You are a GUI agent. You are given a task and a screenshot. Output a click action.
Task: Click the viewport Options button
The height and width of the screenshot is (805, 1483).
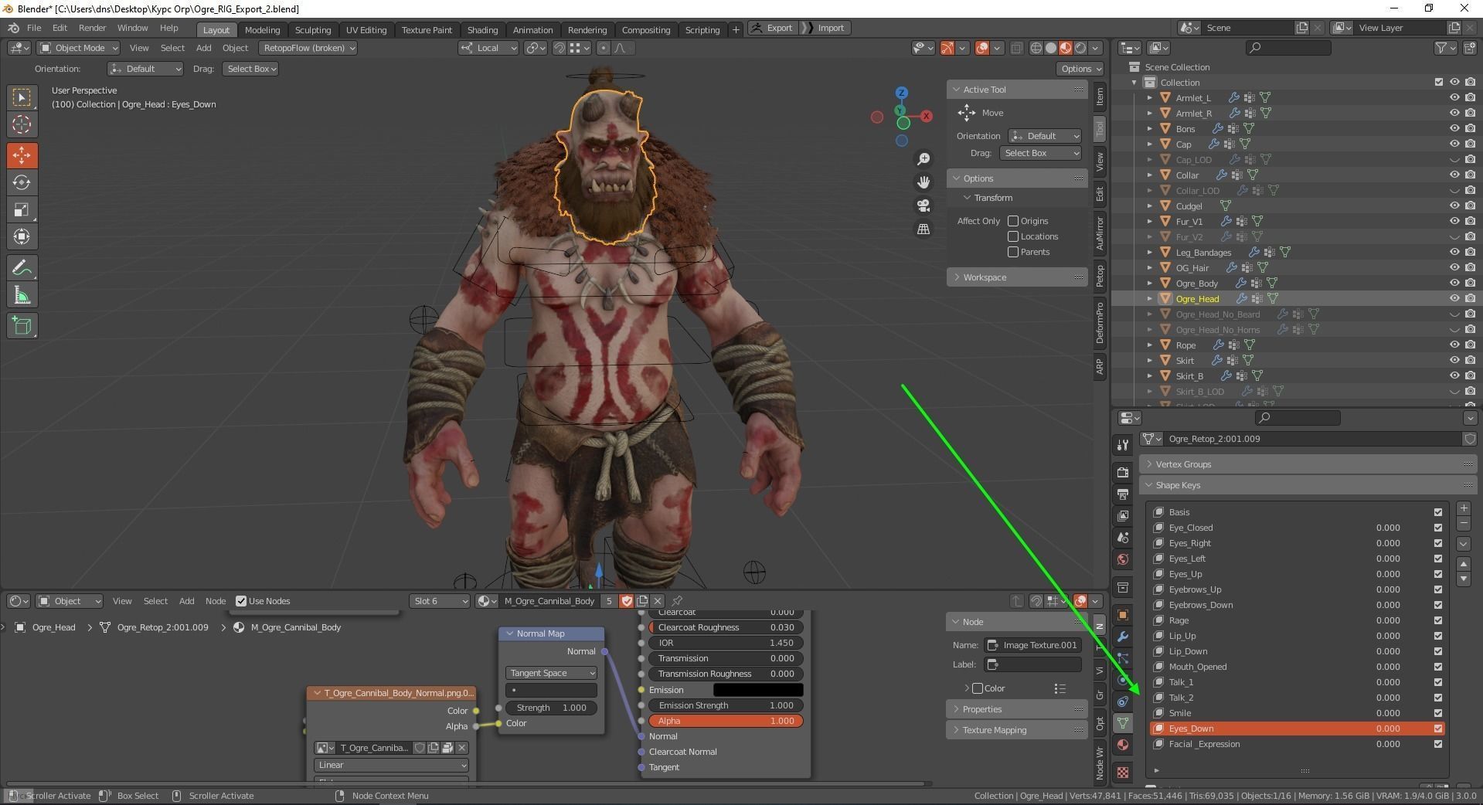pos(1080,69)
